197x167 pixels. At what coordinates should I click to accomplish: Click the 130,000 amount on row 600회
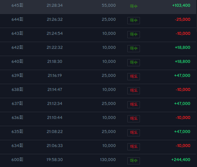[x=108, y=160]
